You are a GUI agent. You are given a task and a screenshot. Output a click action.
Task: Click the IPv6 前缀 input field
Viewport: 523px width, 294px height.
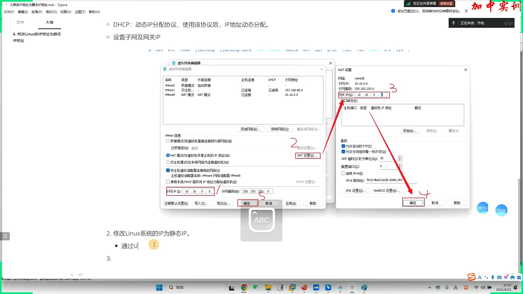click(391, 180)
